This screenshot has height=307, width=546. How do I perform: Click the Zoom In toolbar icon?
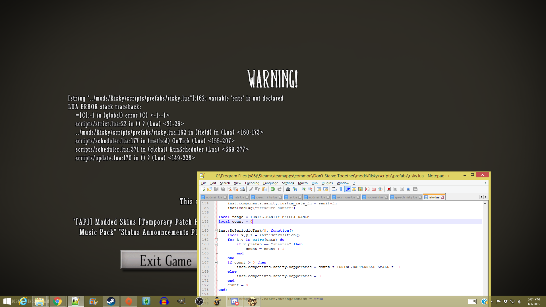pyautogui.click(x=304, y=189)
